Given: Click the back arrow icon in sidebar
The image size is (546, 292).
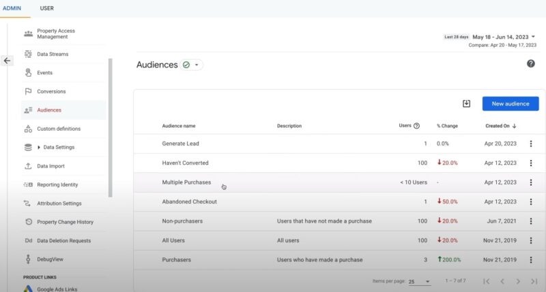Looking at the screenshot, I should point(7,61).
